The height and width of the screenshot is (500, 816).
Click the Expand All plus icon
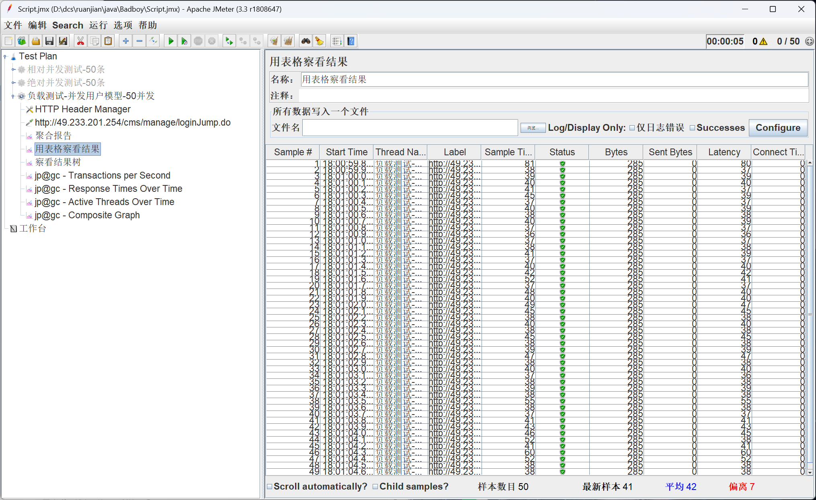pyautogui.click(x=126, y=41)
